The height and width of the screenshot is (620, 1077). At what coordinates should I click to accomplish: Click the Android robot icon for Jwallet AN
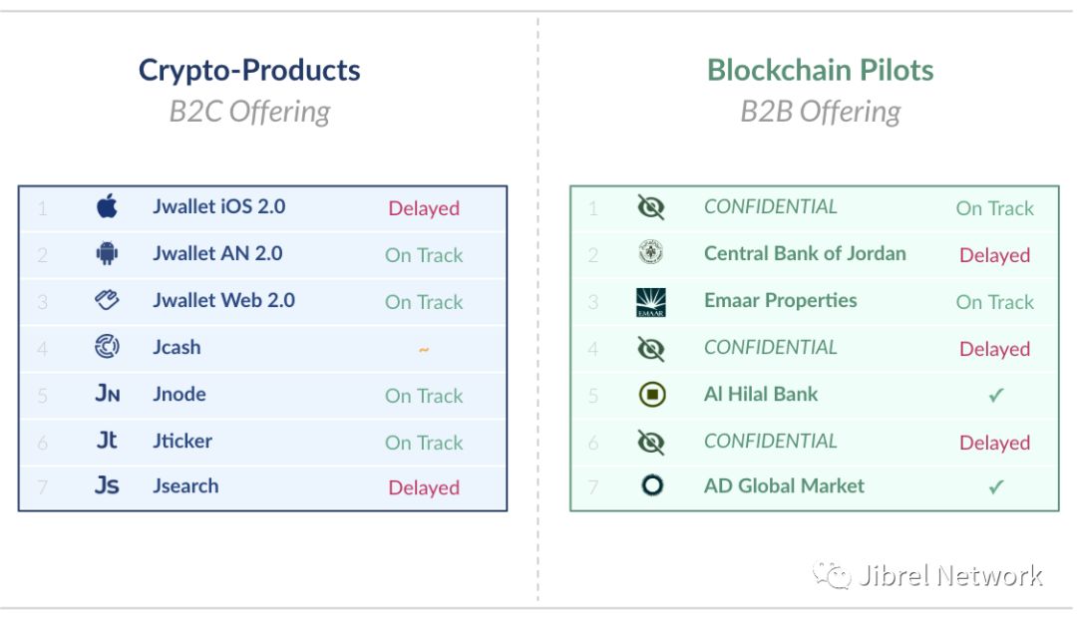pos(107,253)
